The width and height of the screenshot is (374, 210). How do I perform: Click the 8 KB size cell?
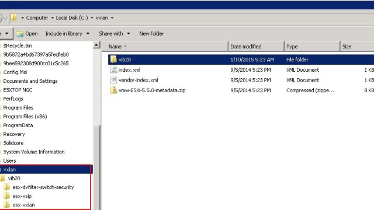369,90
